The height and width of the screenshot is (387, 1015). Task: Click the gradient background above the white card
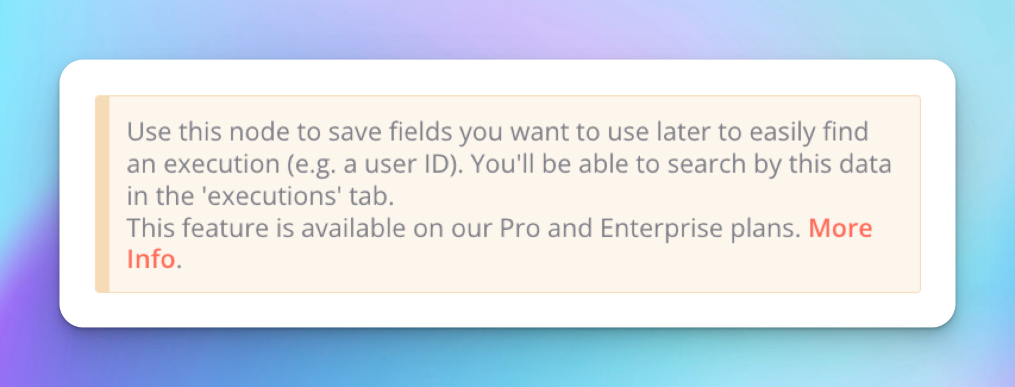(x=507, y=30)
